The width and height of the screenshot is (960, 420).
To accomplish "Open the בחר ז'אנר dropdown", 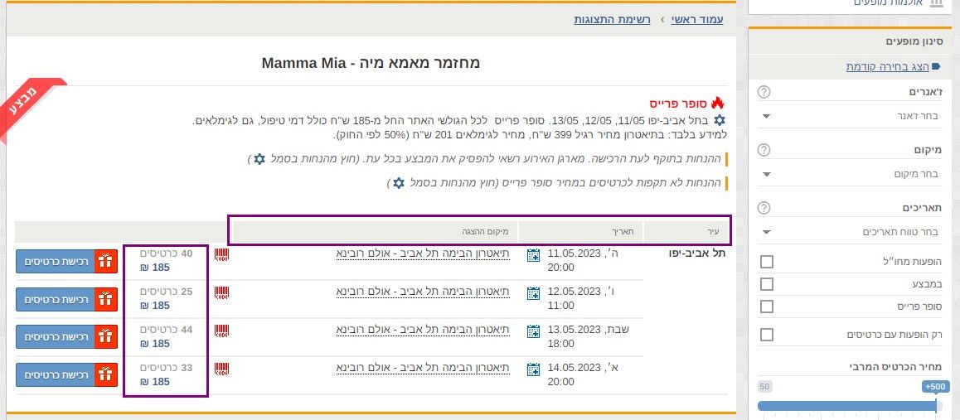I will pyautogui.click(x=851, y=116).
